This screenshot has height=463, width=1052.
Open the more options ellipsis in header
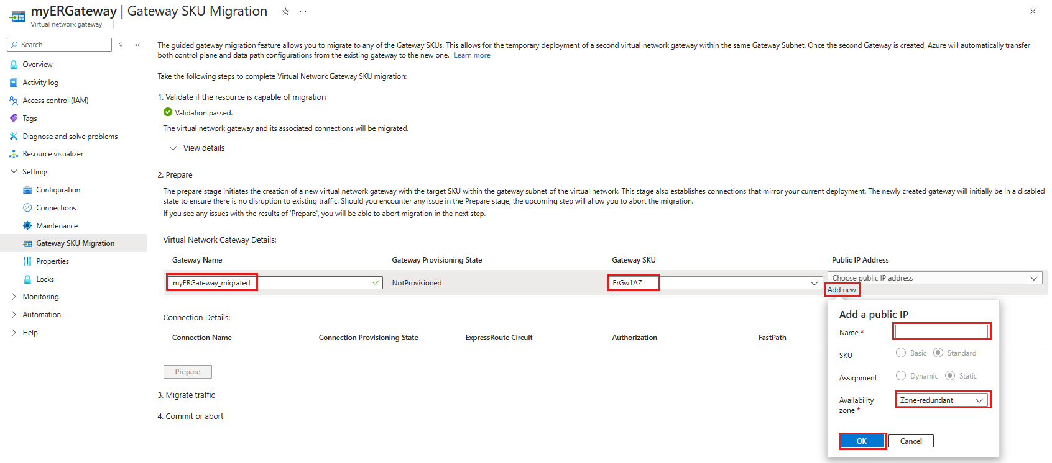click(x=303, y=12)
